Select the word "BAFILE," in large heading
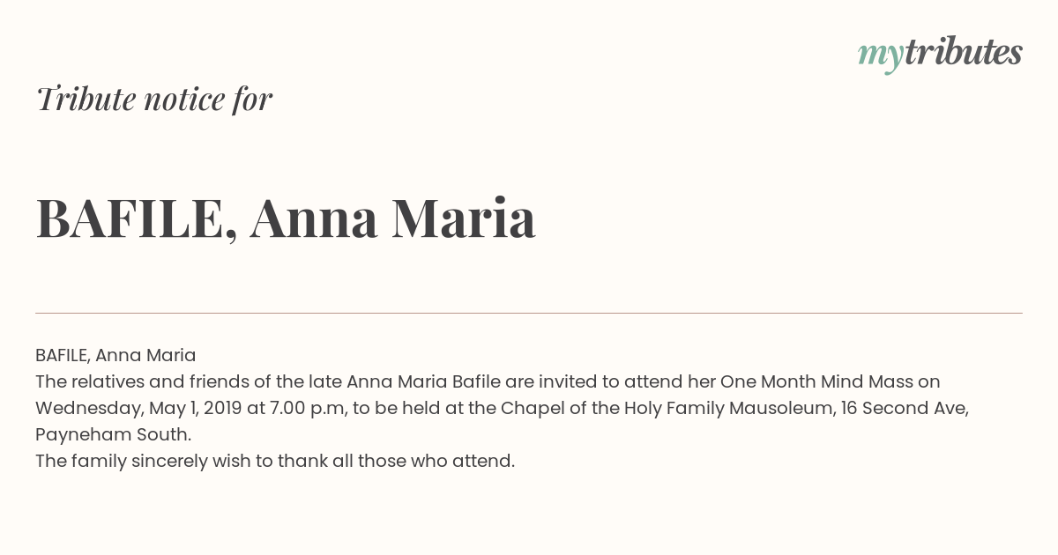This screenshot has width=1058, height=555. [137, 219]
